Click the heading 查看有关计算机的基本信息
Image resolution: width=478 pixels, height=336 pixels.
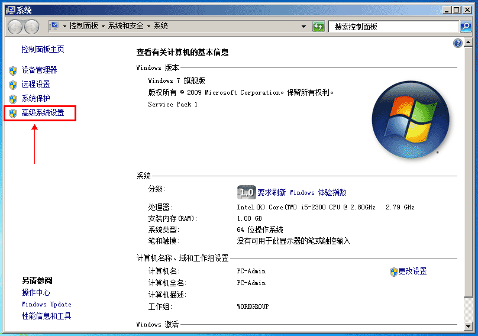pyautogui.click(x=182, y=53)
